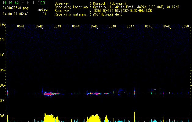The image size is (192, 122).
Task: Click the 0548 time marker
Action: pyautogui.click(x=149, y=26)
